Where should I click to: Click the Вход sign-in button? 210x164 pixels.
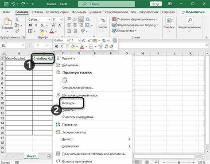pos(156,4)
